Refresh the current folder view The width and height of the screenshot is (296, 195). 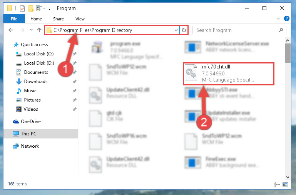pos(184,30)
